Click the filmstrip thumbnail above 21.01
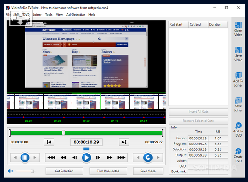Viewport: 248px width, 182px height. coord(144,101)
